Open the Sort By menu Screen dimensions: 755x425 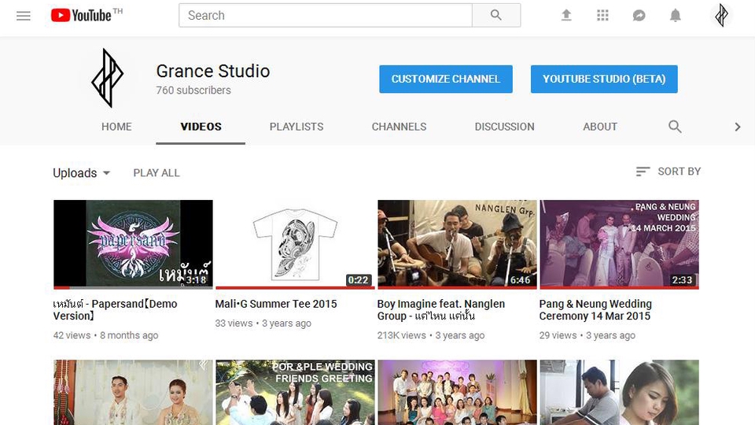(668, 171)
